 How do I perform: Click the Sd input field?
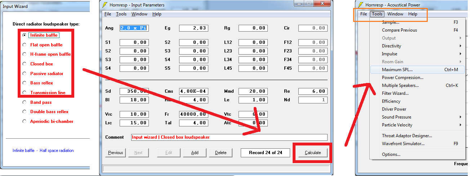point(134,91)
